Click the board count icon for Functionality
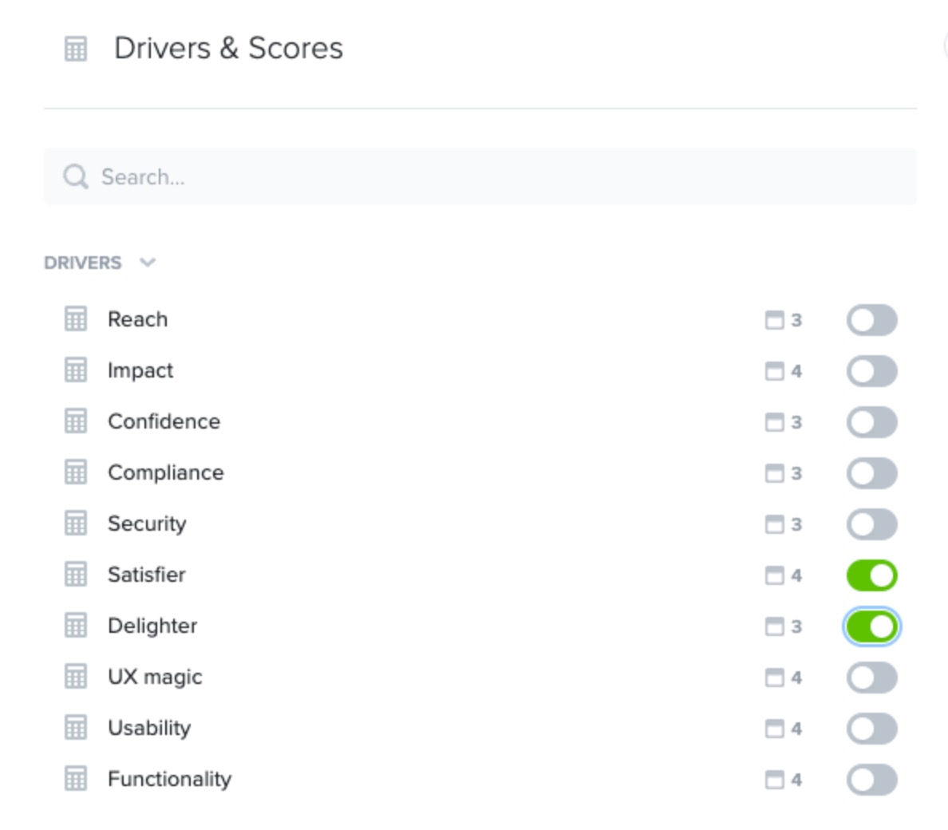 click(775, 779)
